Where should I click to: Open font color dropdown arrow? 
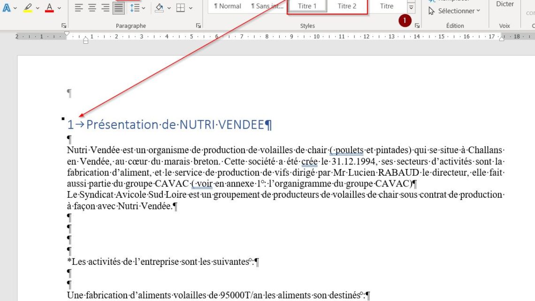tap(60, 8)
